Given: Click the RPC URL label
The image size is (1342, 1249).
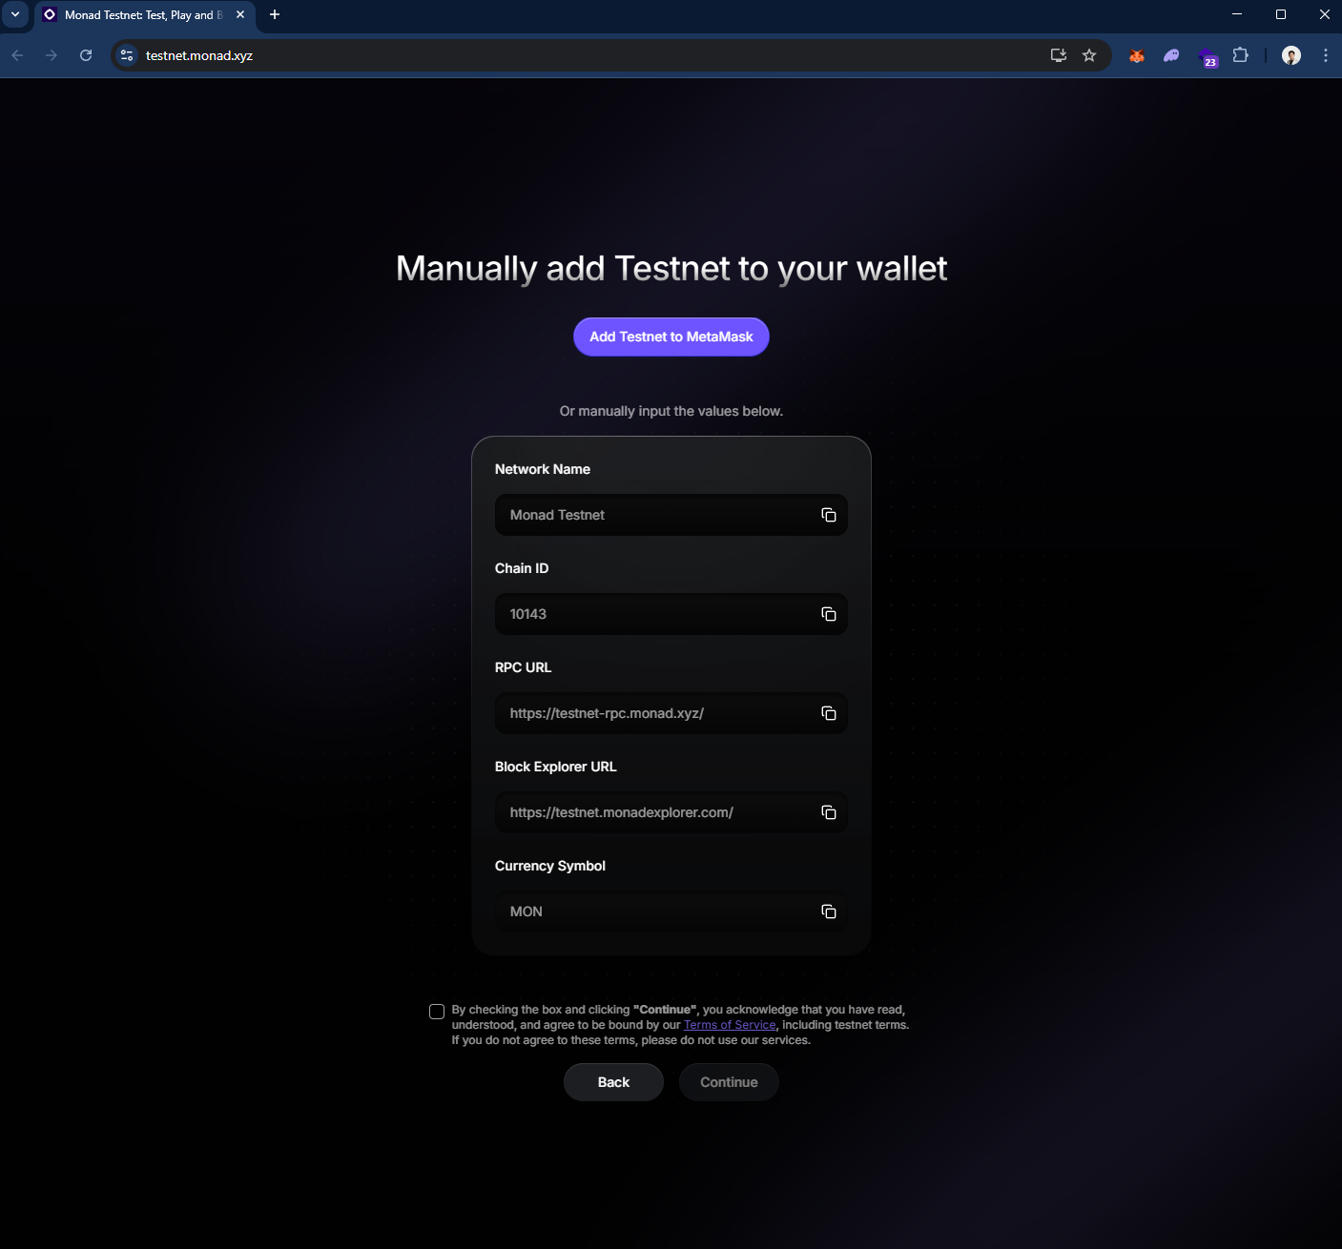Looking at the screenshot, I should [524, 667].
